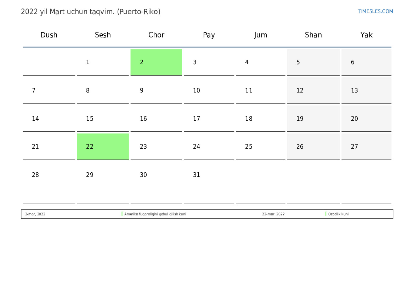This screenshot has height=292, width=414.
Task: Click the Dush weekday column header
Action: 49,35
